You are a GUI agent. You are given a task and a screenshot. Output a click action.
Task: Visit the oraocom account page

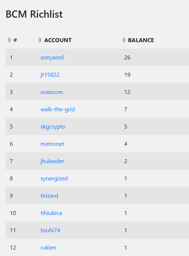52,92
